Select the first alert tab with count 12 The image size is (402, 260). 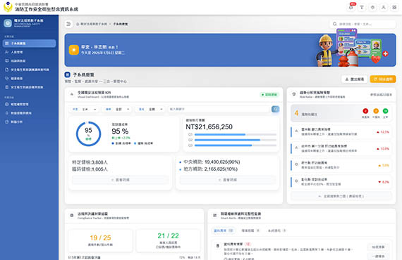(x=224, y=230)
